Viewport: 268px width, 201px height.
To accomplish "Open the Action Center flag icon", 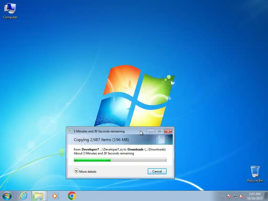I will [229, 196].
